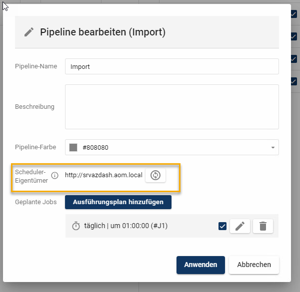Edit the täglich job via pencil button

tap(239, 226)
